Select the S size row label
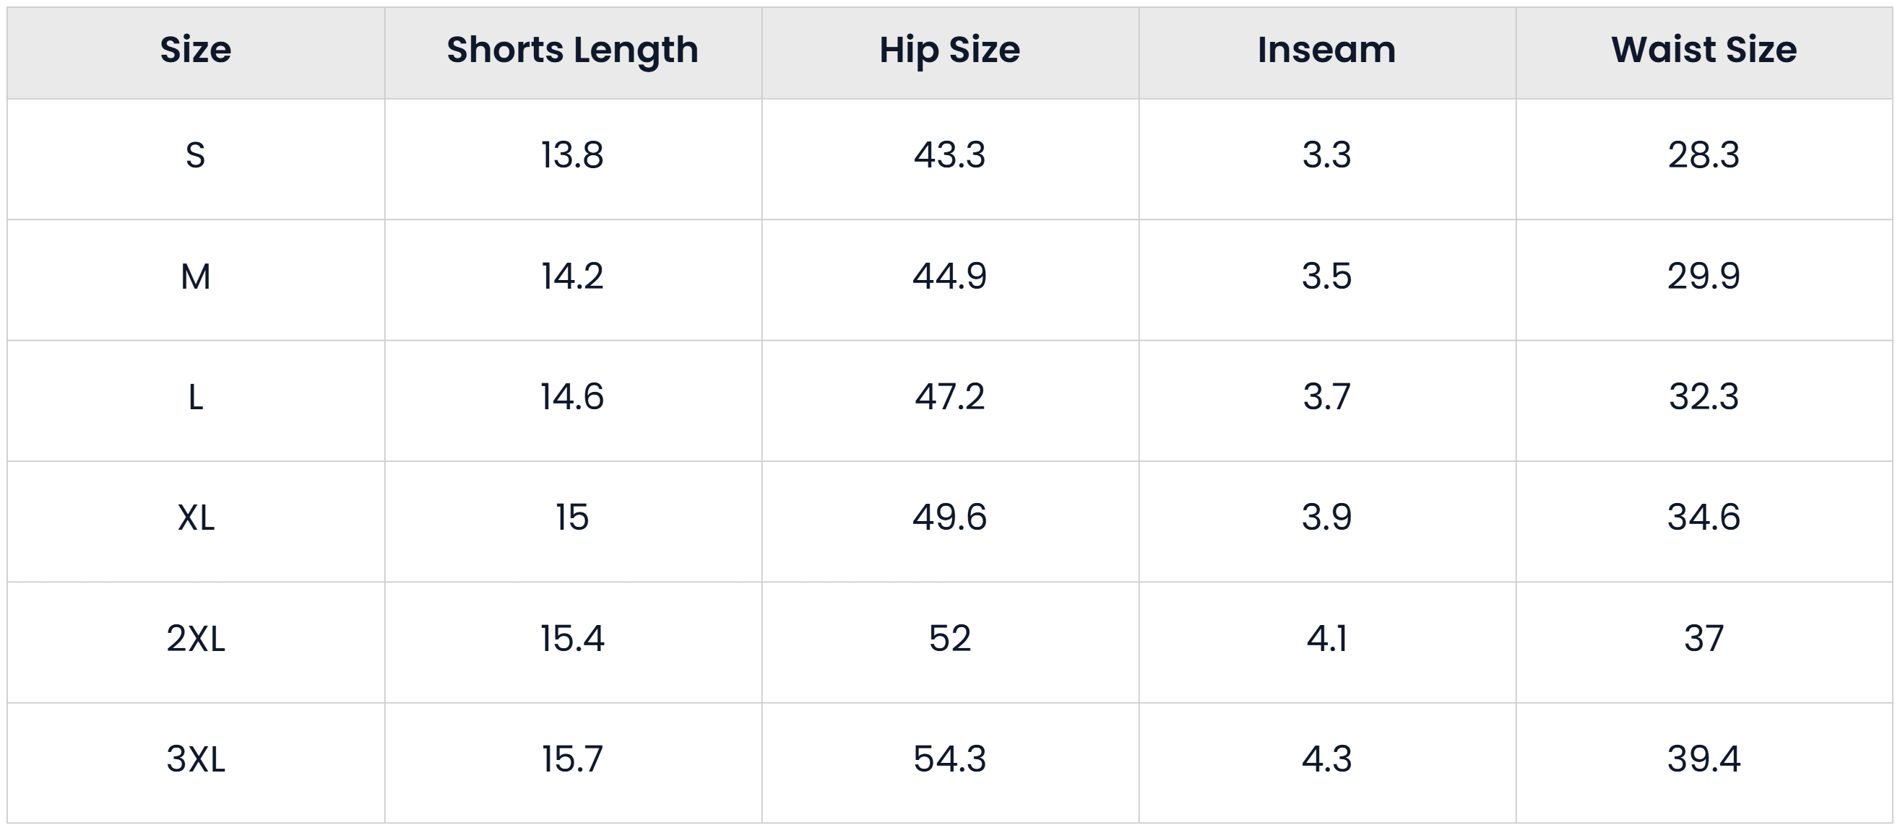 pos(196,155)
